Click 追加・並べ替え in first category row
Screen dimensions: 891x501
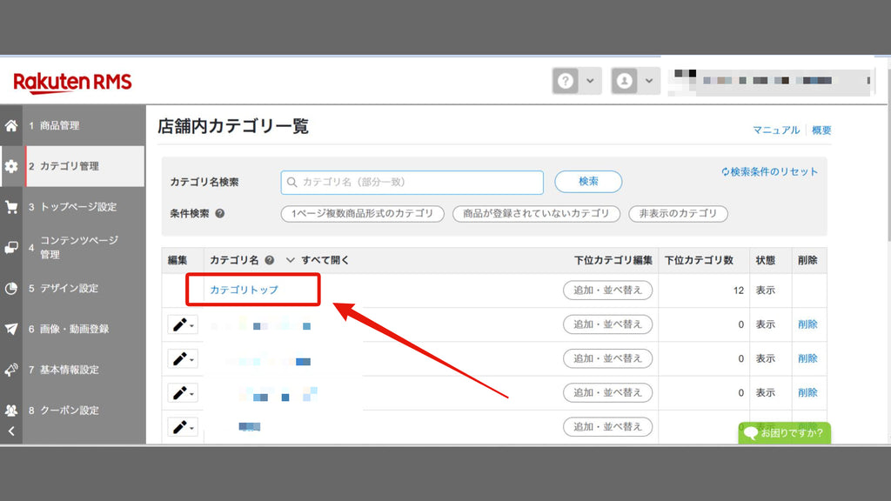click(607, 324)
